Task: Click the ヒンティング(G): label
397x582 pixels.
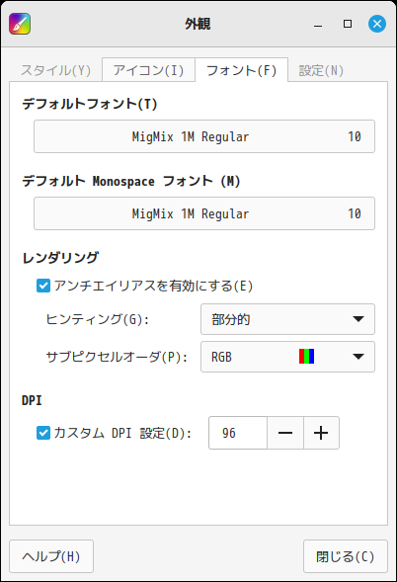Action: [98, 319]
